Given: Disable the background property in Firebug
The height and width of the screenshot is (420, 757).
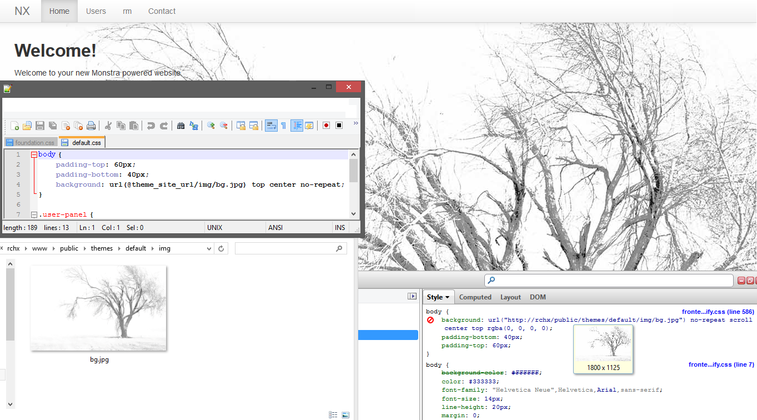Looking at the screenshot, I should pyautogui.click(x=430, y=320).
